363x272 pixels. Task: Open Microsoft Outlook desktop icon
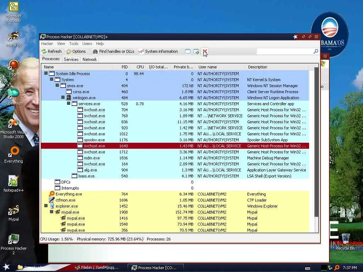tap(13, 12)
